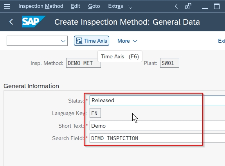
Task: Open the Edit menu
Action: pos(76,6)
